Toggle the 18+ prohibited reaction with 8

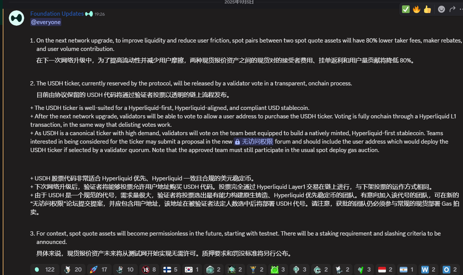tap(149, 270)
